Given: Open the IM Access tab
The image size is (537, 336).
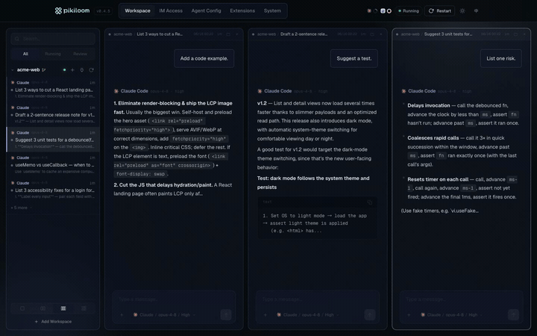Looking at the screenshot, I should coord(171,11).
